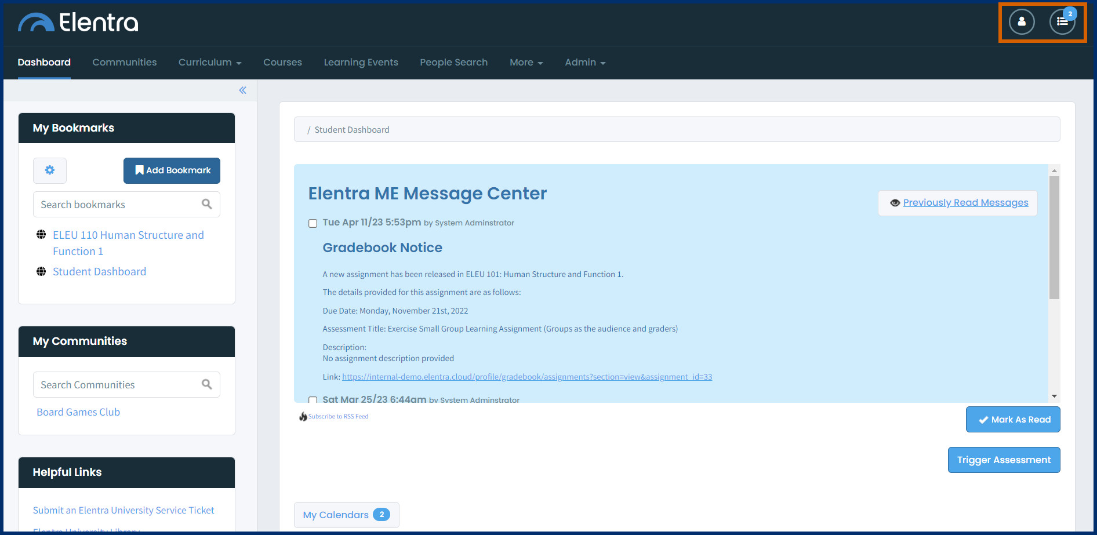The width and height of the screenshot is (1097, 535).
Task: View Previously Read Messages
Action: [x=965, y=203]
